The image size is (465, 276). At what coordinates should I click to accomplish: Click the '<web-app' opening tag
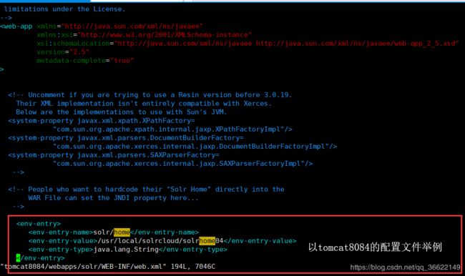[16, 26]
